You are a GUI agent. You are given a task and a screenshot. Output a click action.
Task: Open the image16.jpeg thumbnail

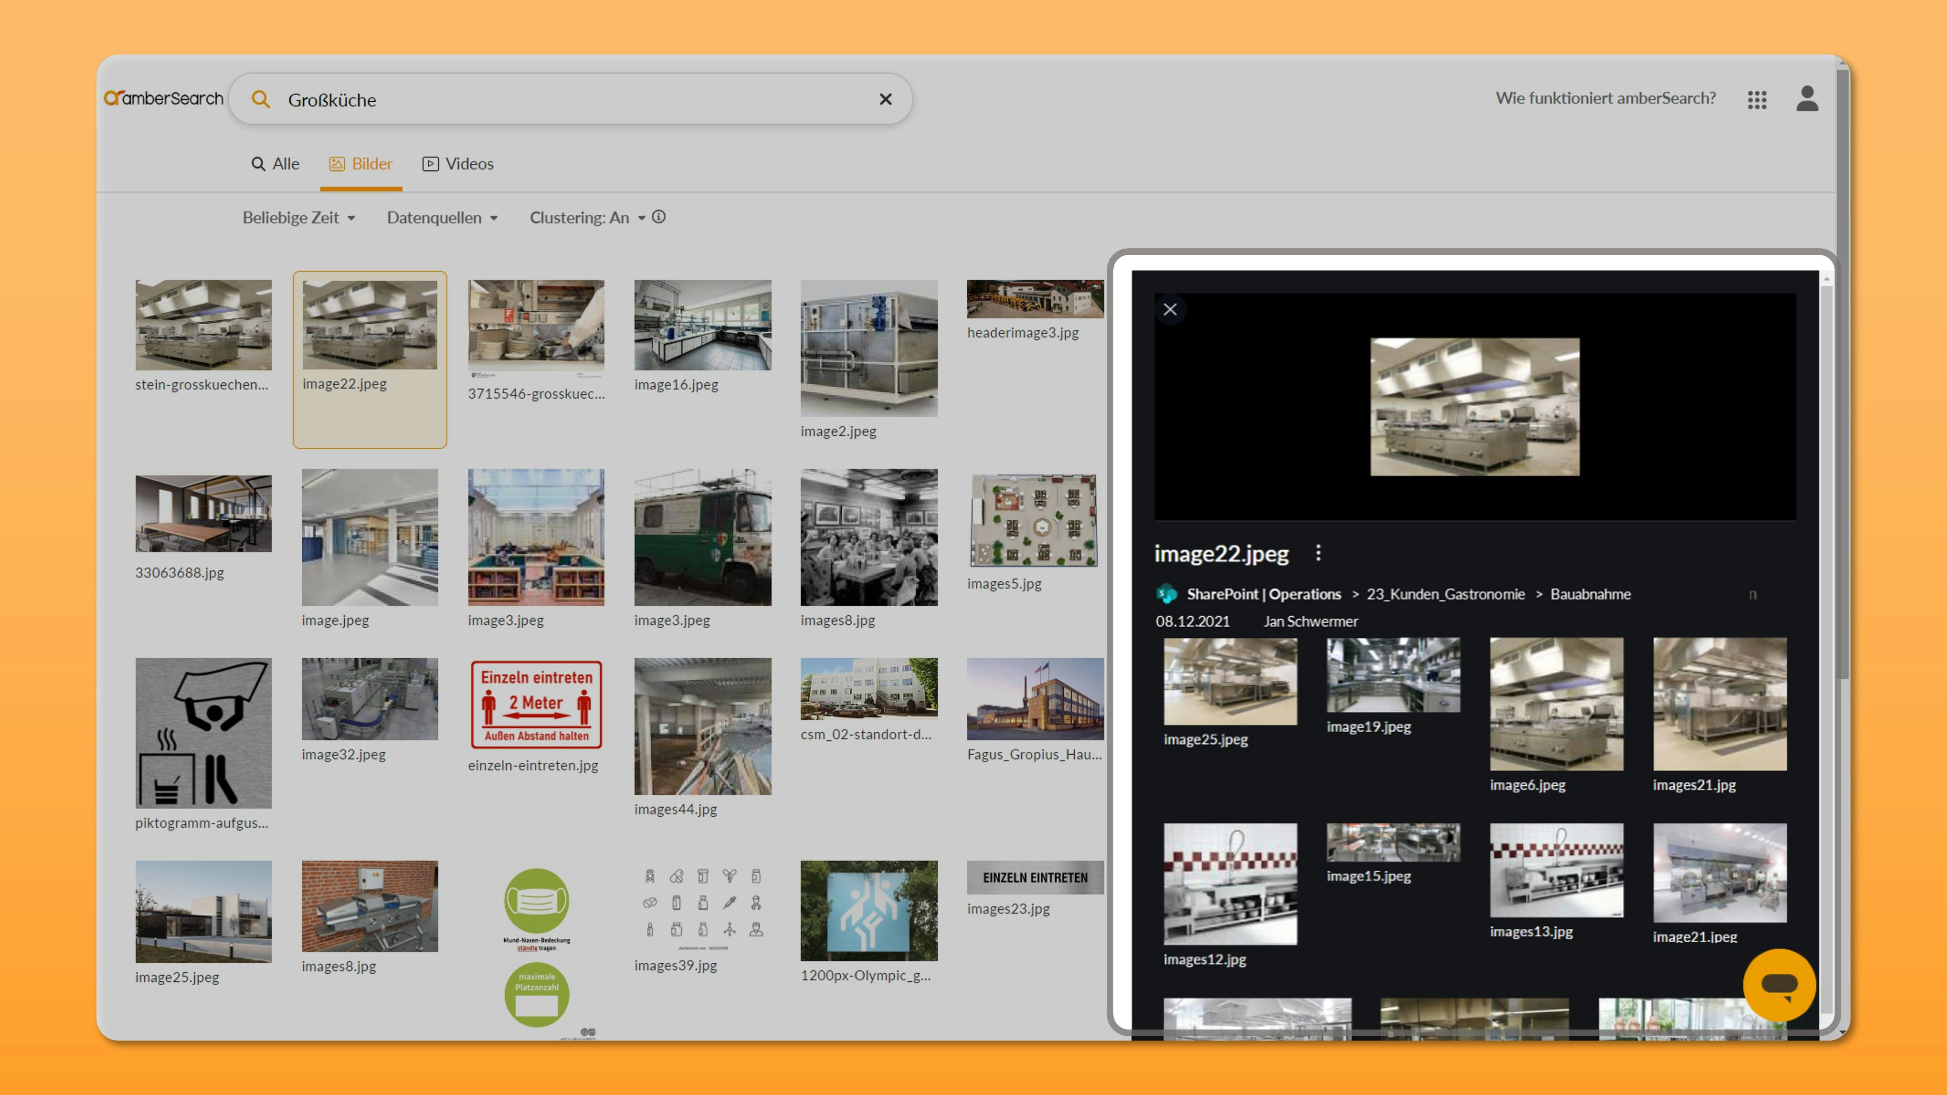[x=703, y=325]
